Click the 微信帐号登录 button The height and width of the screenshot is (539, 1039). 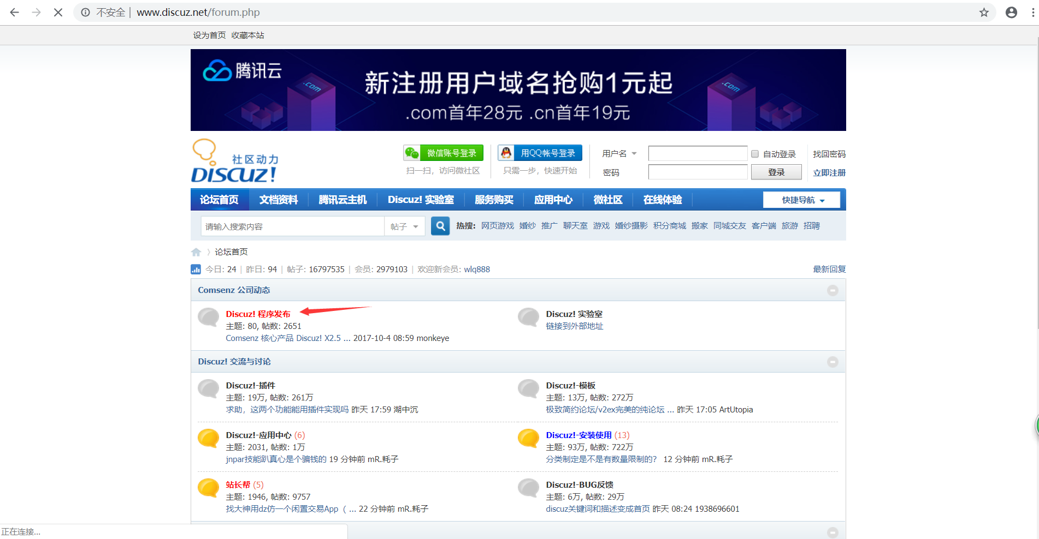(x=444, y=153)
